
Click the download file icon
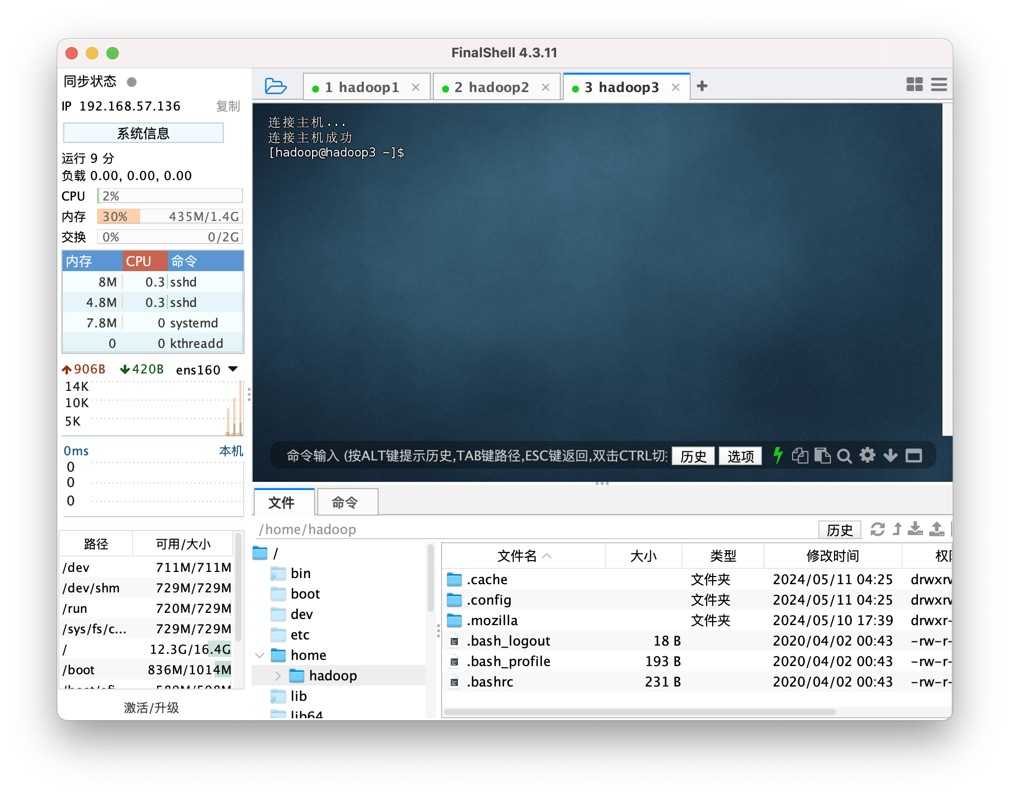click(x=915, y=529)
